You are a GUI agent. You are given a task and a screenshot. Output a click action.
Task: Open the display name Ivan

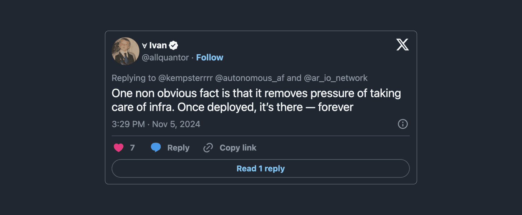(x=158, y=45)
